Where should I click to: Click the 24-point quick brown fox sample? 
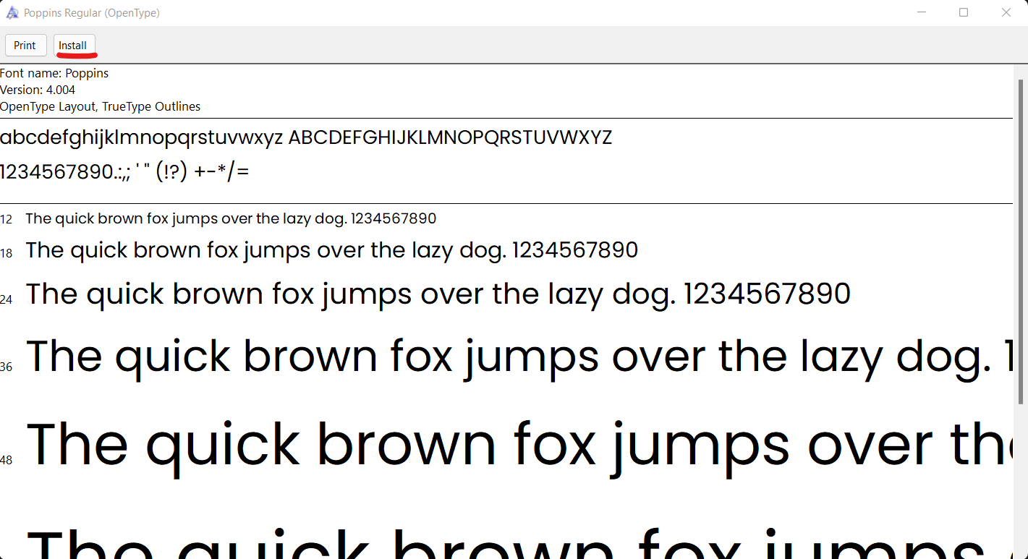pos(438,294)
